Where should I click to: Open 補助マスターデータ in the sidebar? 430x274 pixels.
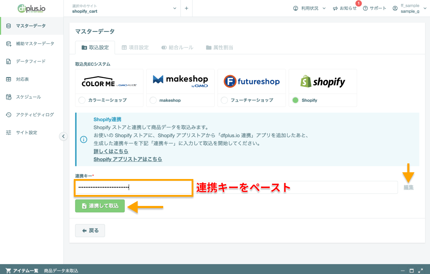click(32, 44)
